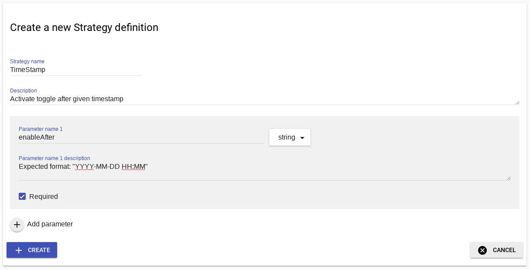The width and height of the screenshot is (530, 270).
Task: Click the resize handle of the Description field
Action: click(517, 103)
